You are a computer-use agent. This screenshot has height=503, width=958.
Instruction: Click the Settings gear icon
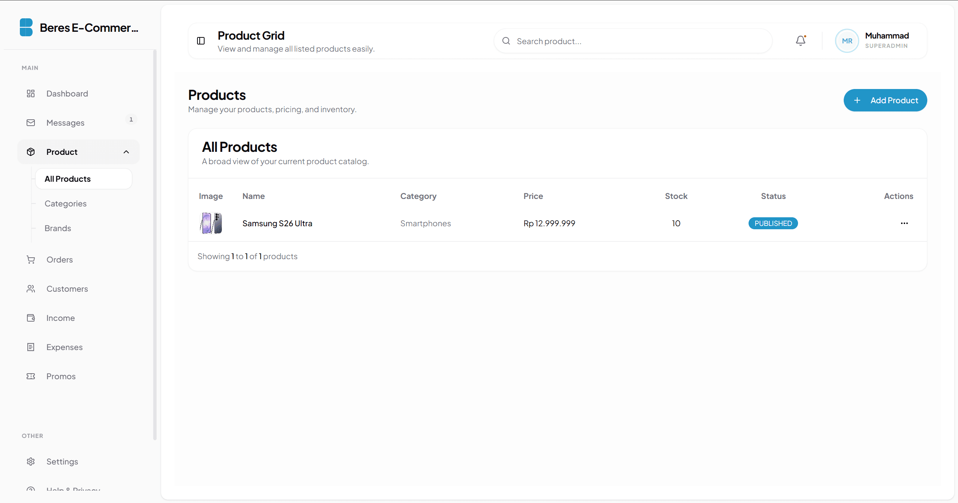(x=31, y=461)
